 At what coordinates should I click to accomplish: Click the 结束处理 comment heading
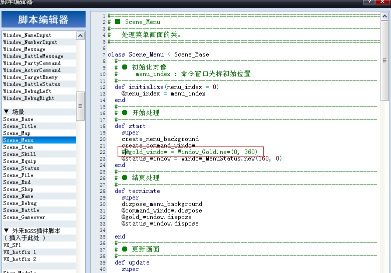(x=146, y=177)
